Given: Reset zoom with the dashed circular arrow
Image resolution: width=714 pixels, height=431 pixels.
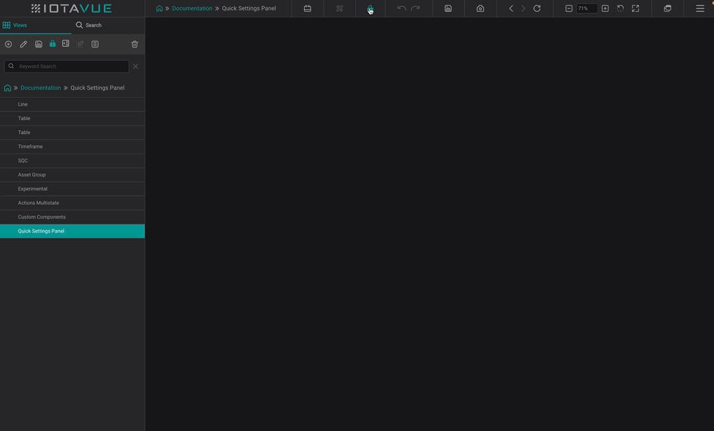Looking at the screenshot, I should click(x=620, y=8).
